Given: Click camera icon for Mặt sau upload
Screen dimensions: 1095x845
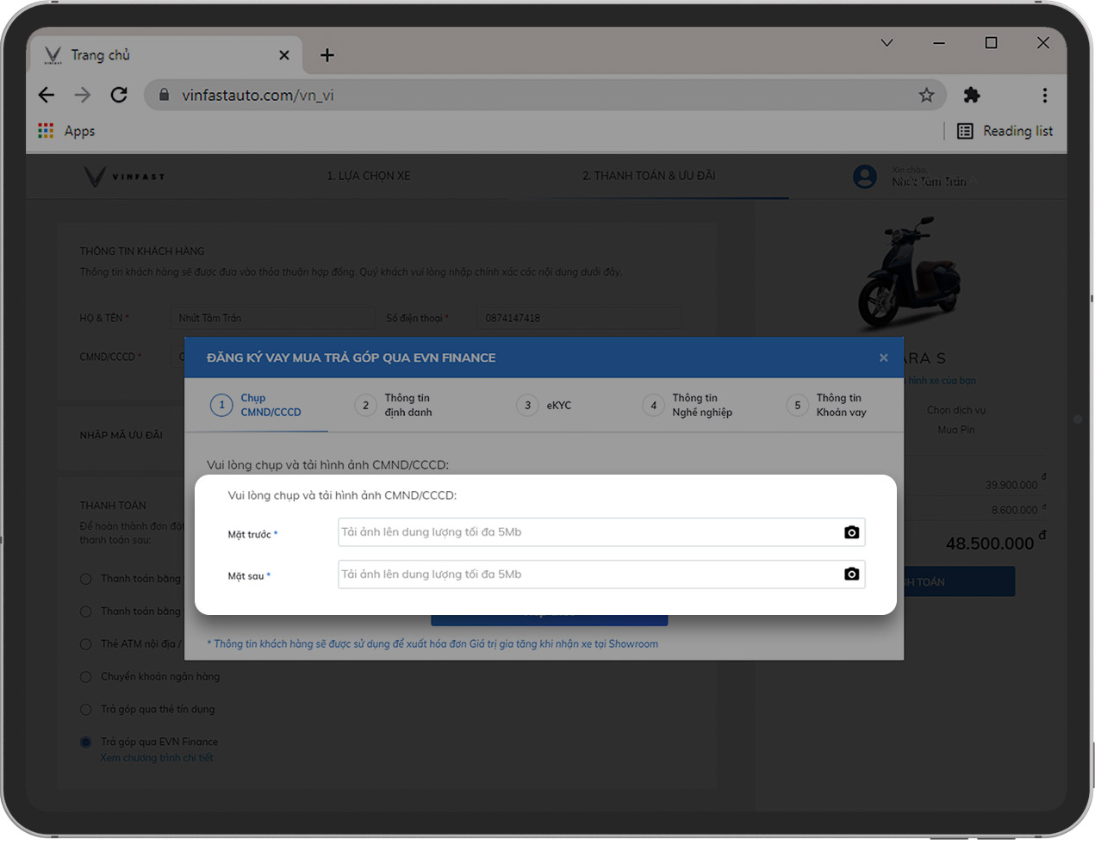Looking at the screenshot, I should point(851,575).
